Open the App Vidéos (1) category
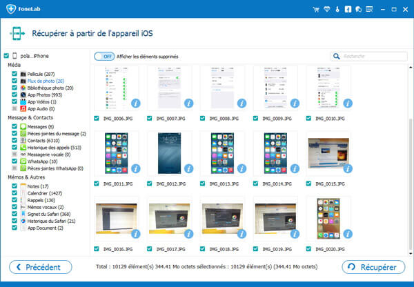Image resolution: width=414 pixels, height=287 pixels. click(41, 101)
